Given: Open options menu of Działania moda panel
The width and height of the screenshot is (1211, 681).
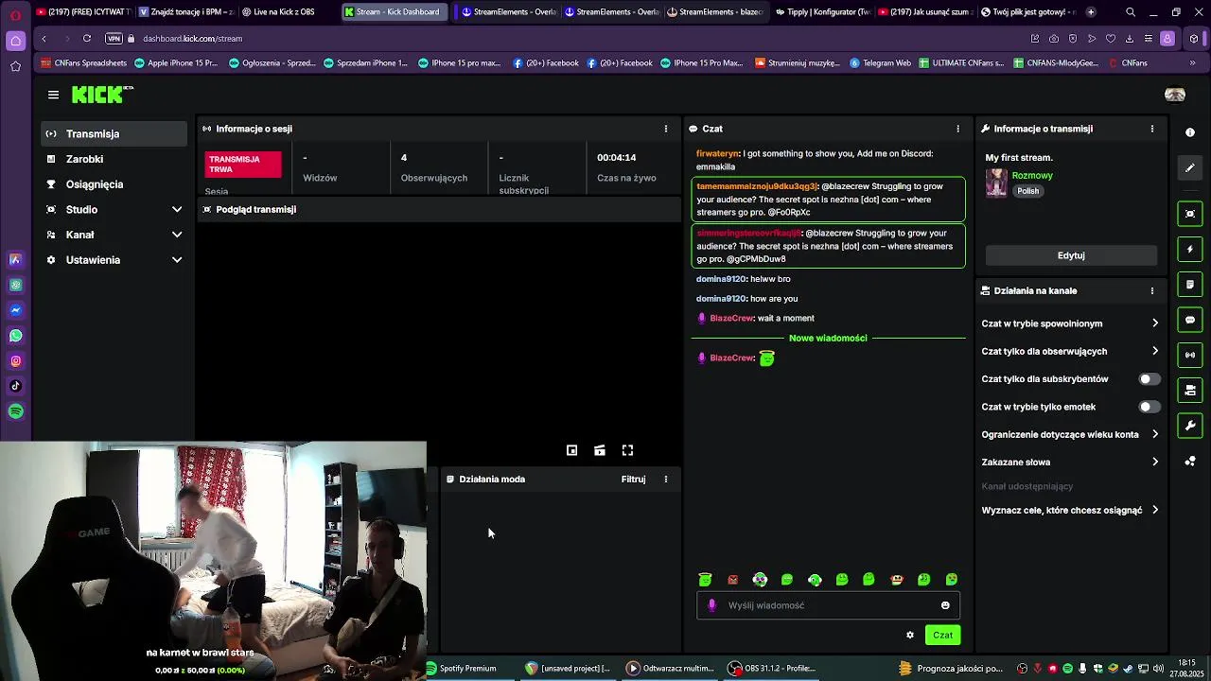Looking at the screenshot, I should tap(666, 480).
